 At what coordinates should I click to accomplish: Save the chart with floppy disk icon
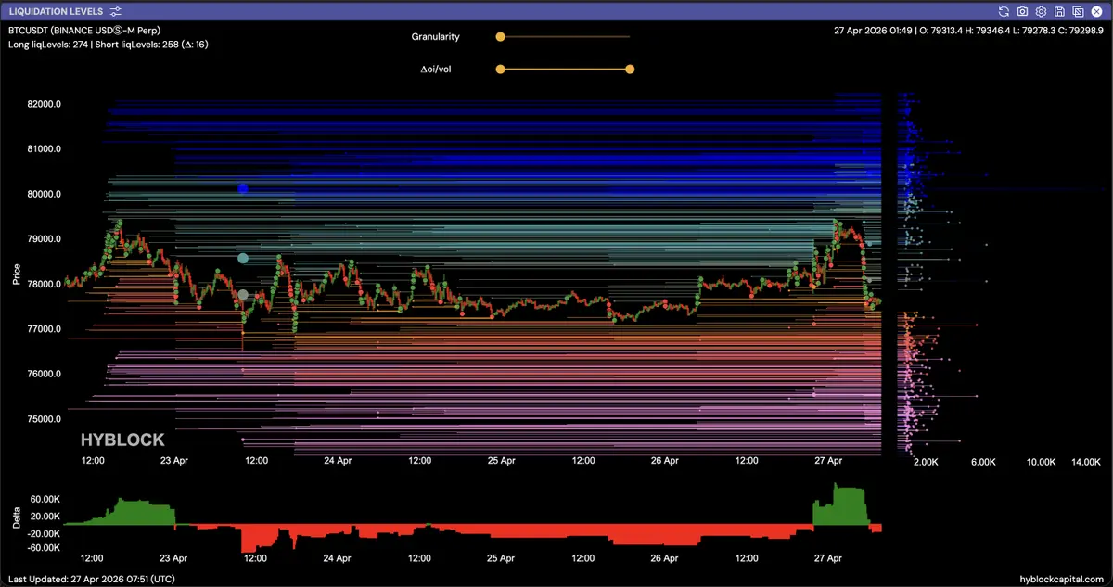(1059, 11)
